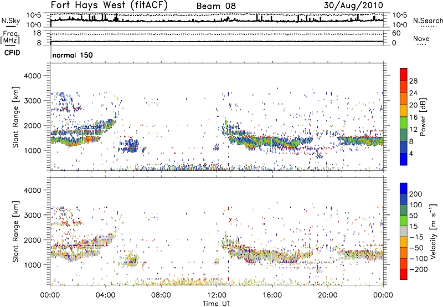Pick the yellow segment of the power colorbar

[x=404, y=111]
